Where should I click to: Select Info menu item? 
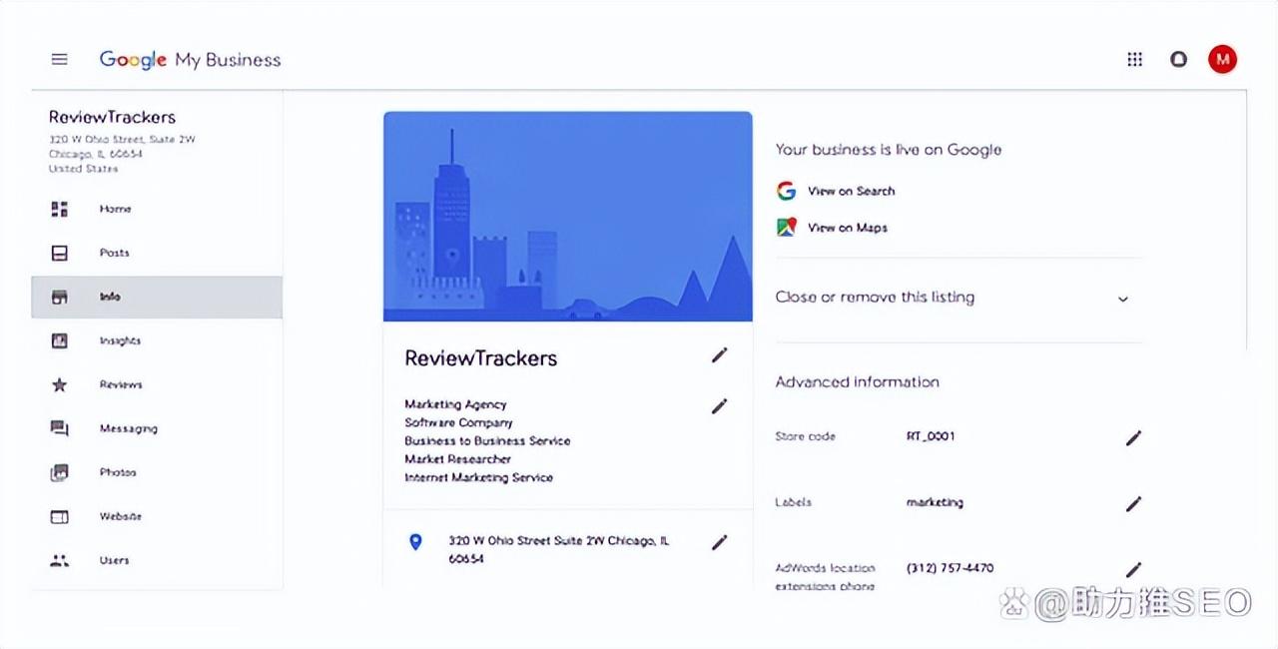pyautogui.click(x=110, y=297)
